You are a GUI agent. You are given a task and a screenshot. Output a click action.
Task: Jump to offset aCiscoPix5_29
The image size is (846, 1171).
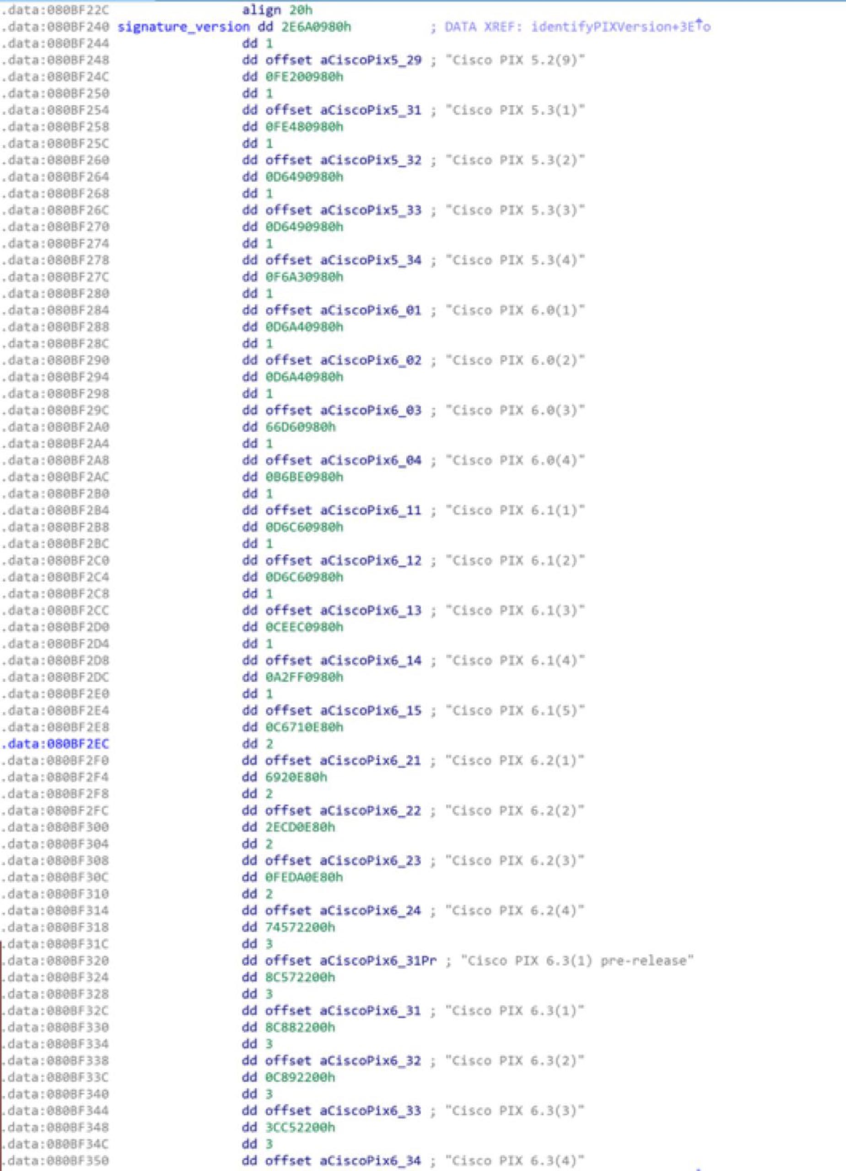point(370,60)
